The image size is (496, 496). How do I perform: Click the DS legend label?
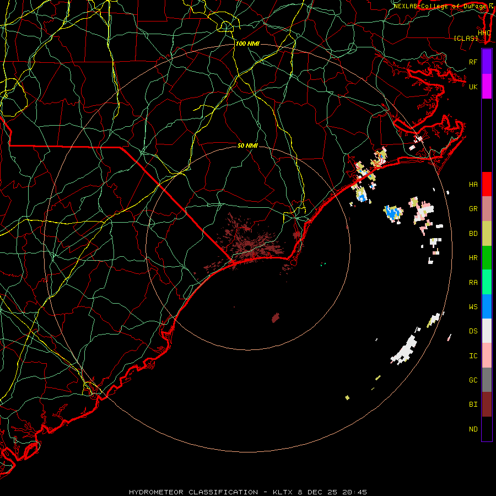(473, 331)
